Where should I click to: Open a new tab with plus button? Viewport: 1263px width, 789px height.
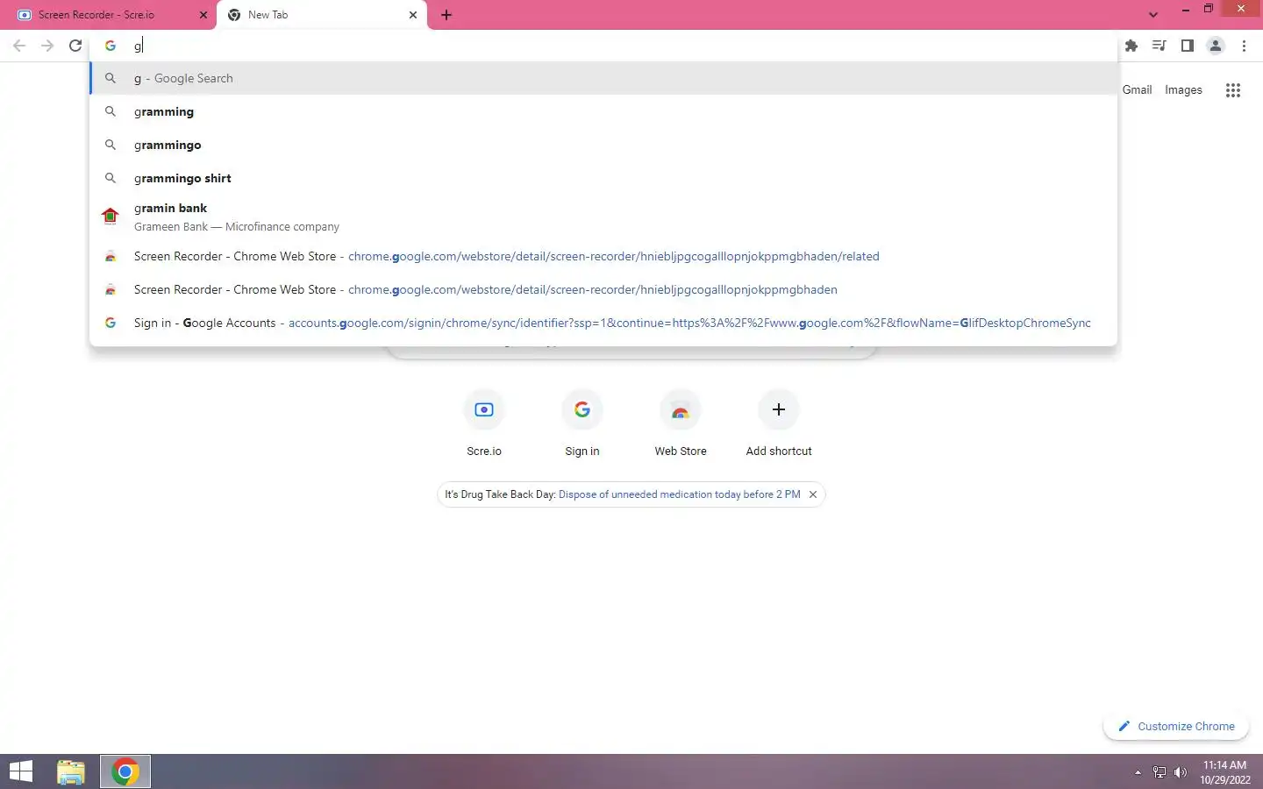tap(446, 15)
